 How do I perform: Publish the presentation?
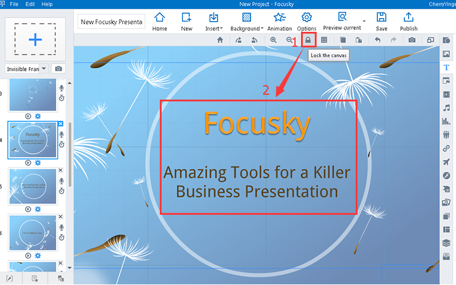pos(409,22)
